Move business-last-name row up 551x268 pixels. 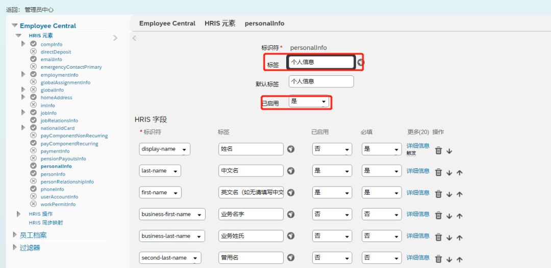pyautogui.click(x=459, y=238)
